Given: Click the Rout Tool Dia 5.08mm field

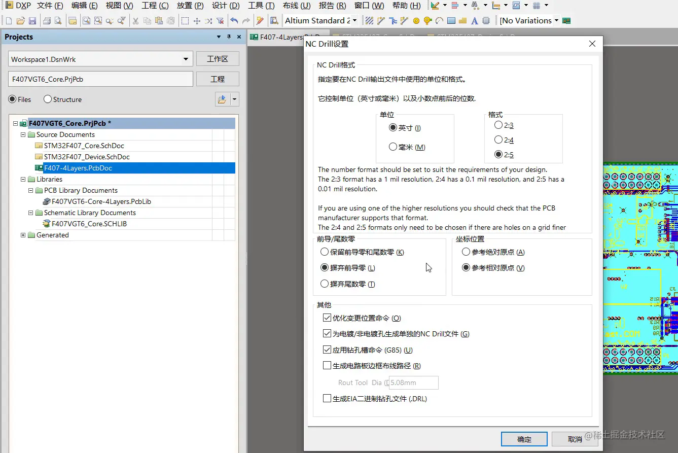Looking at the screenshot, I should click(x=414, y=382).
